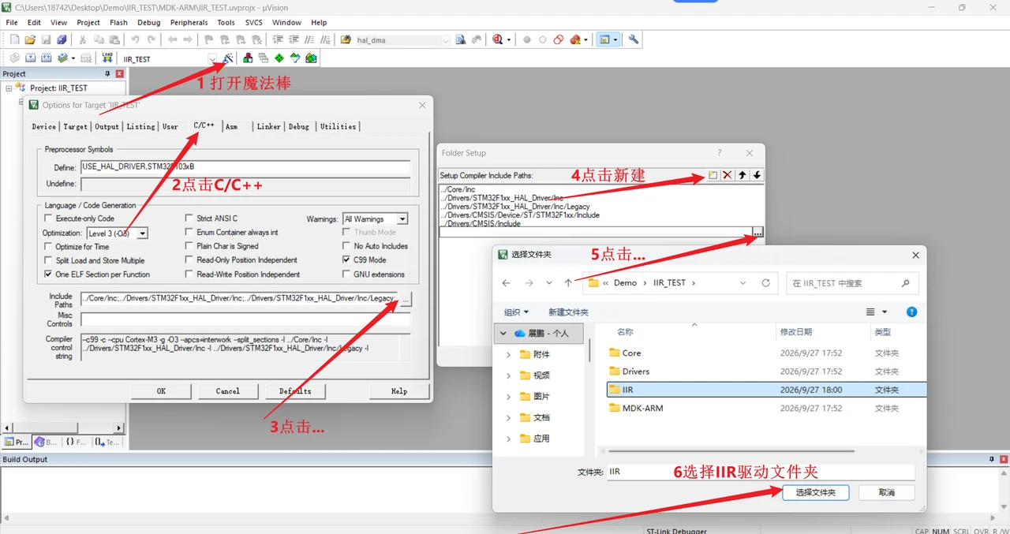
Task: Click the Defaults button
Action: coord(295,390)
